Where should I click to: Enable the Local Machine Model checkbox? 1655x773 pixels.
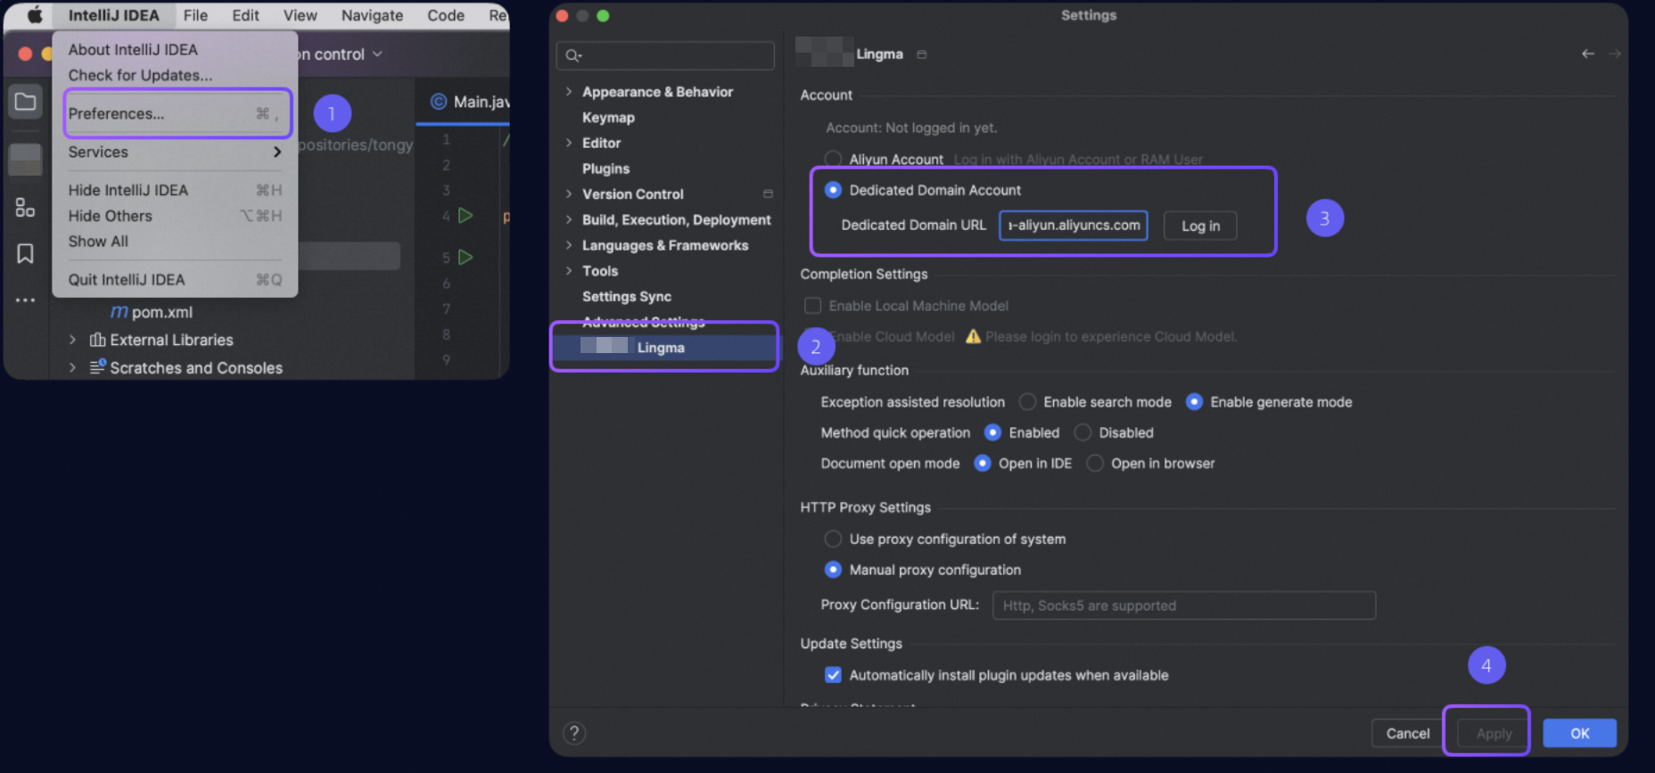[812, 306]
